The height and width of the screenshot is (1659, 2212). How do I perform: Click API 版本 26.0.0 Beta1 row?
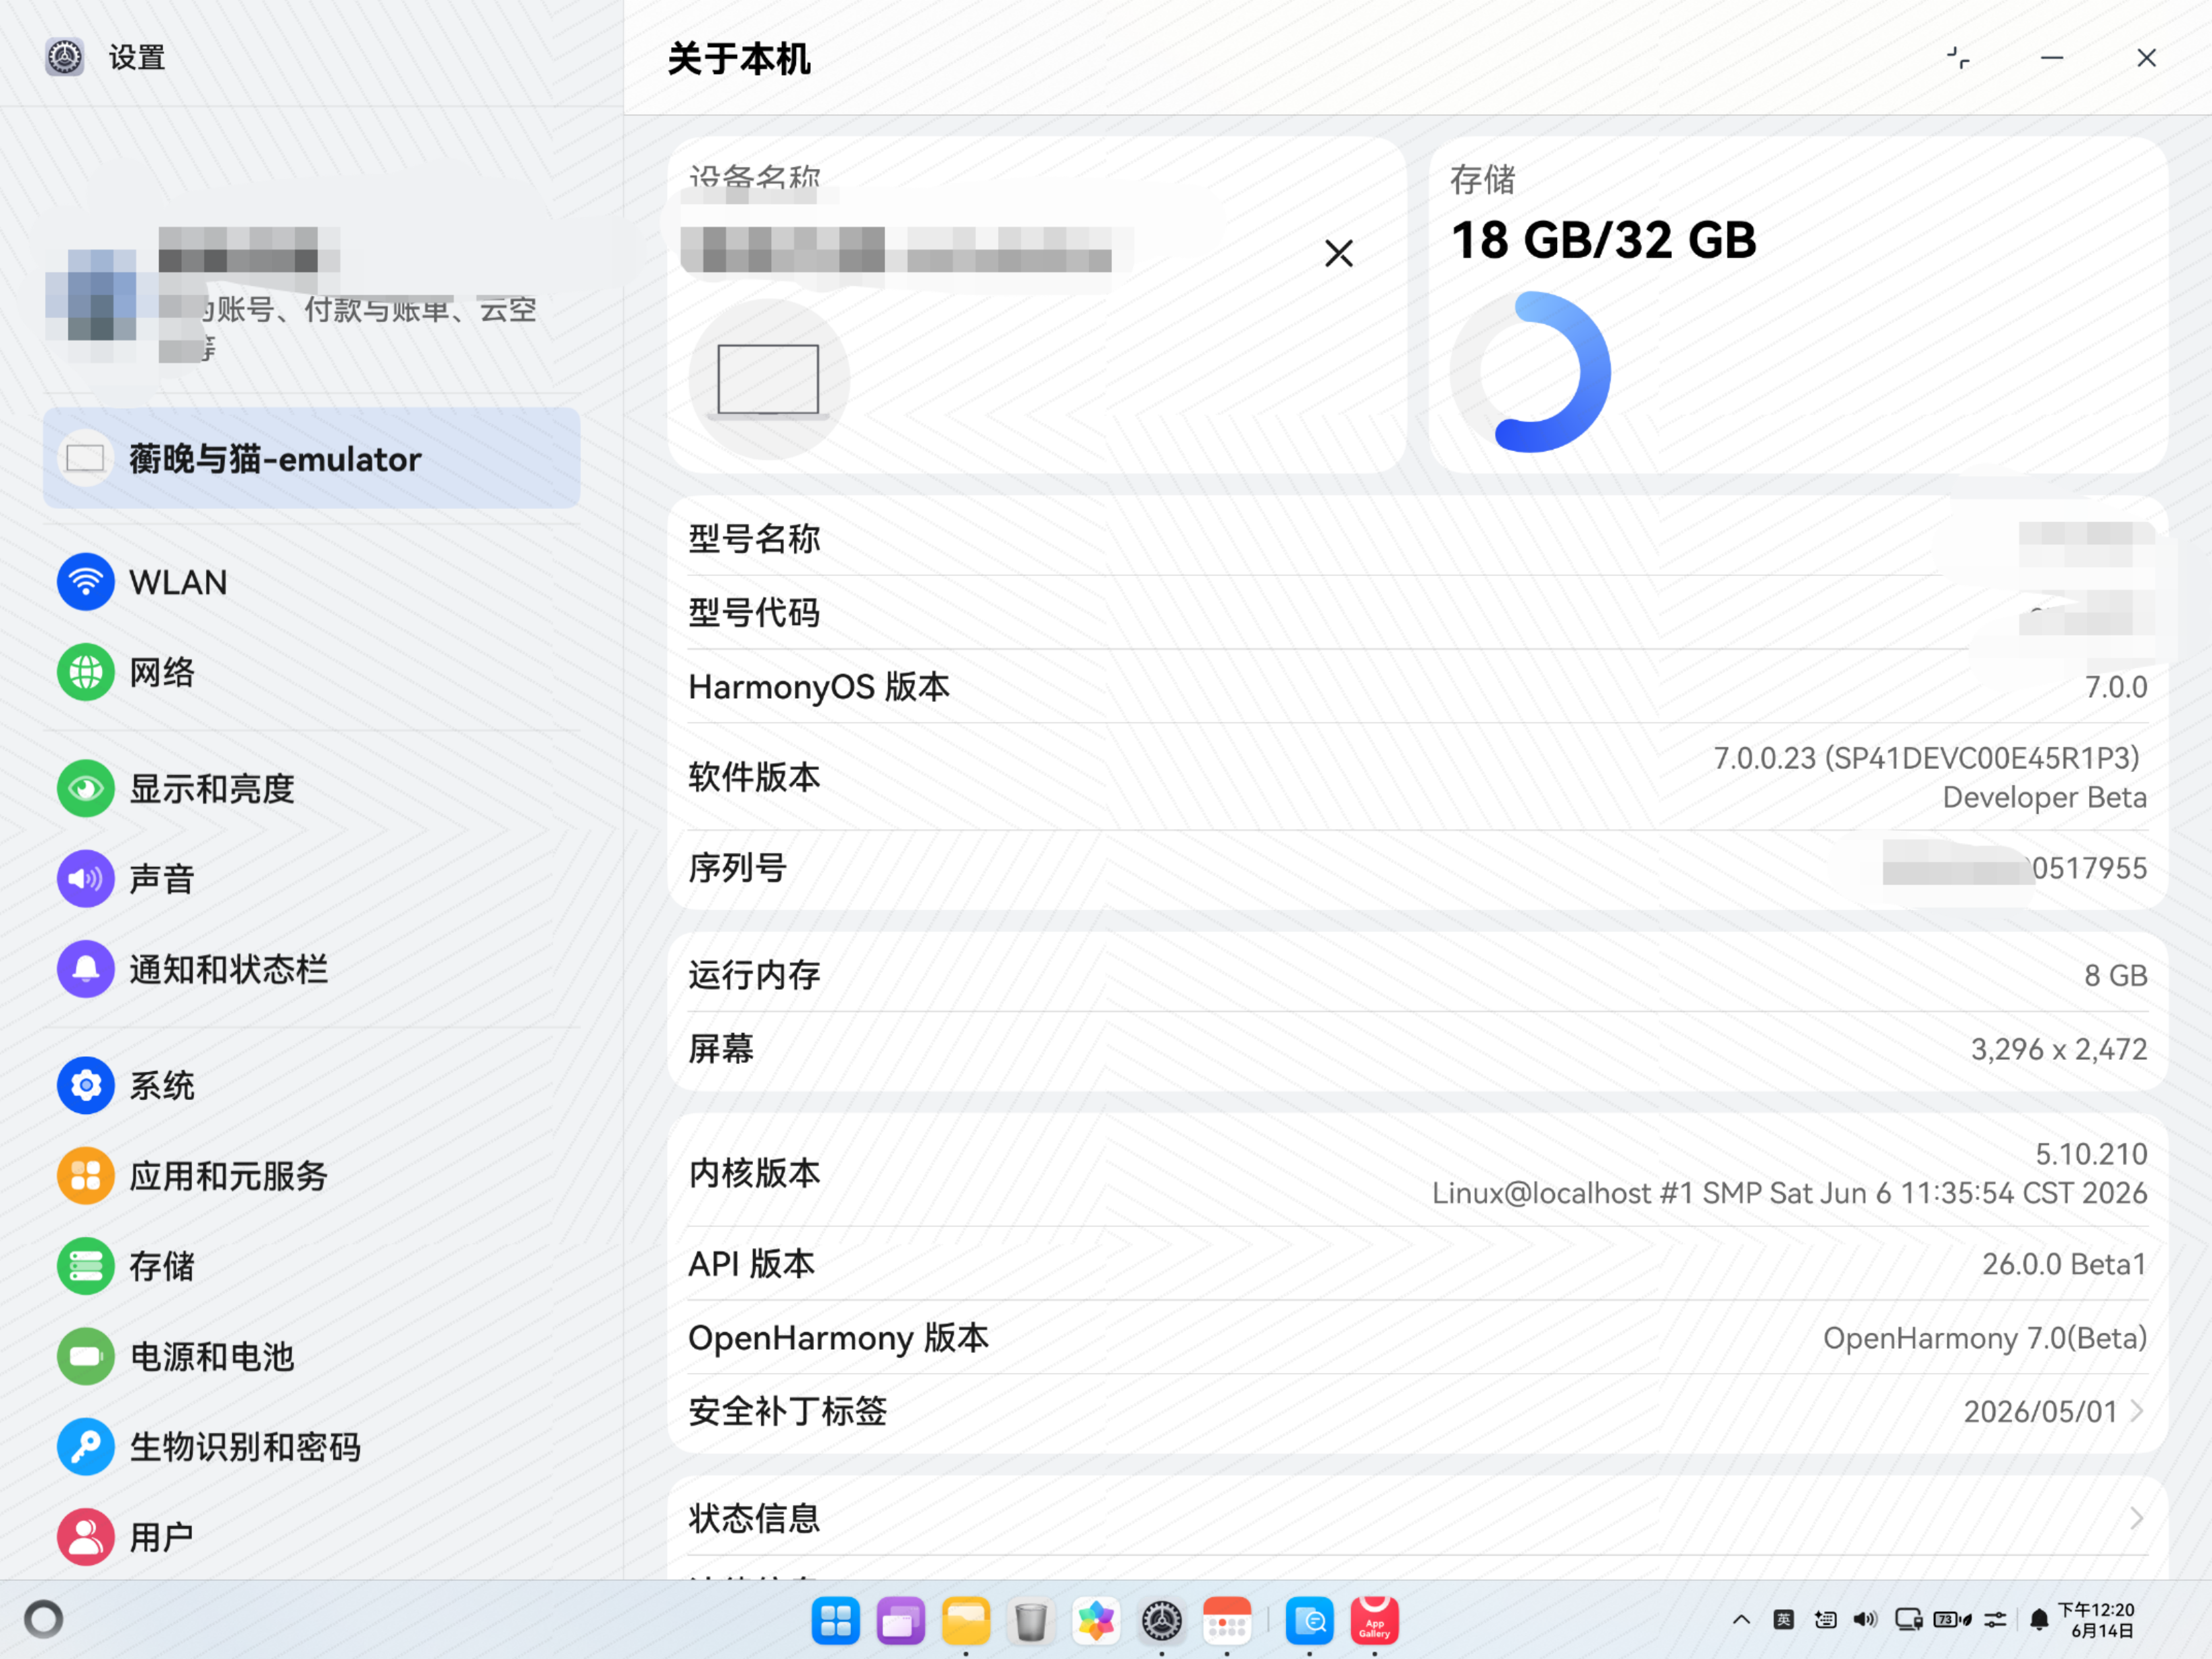pyautogui.click(x=1417, y=1264)
